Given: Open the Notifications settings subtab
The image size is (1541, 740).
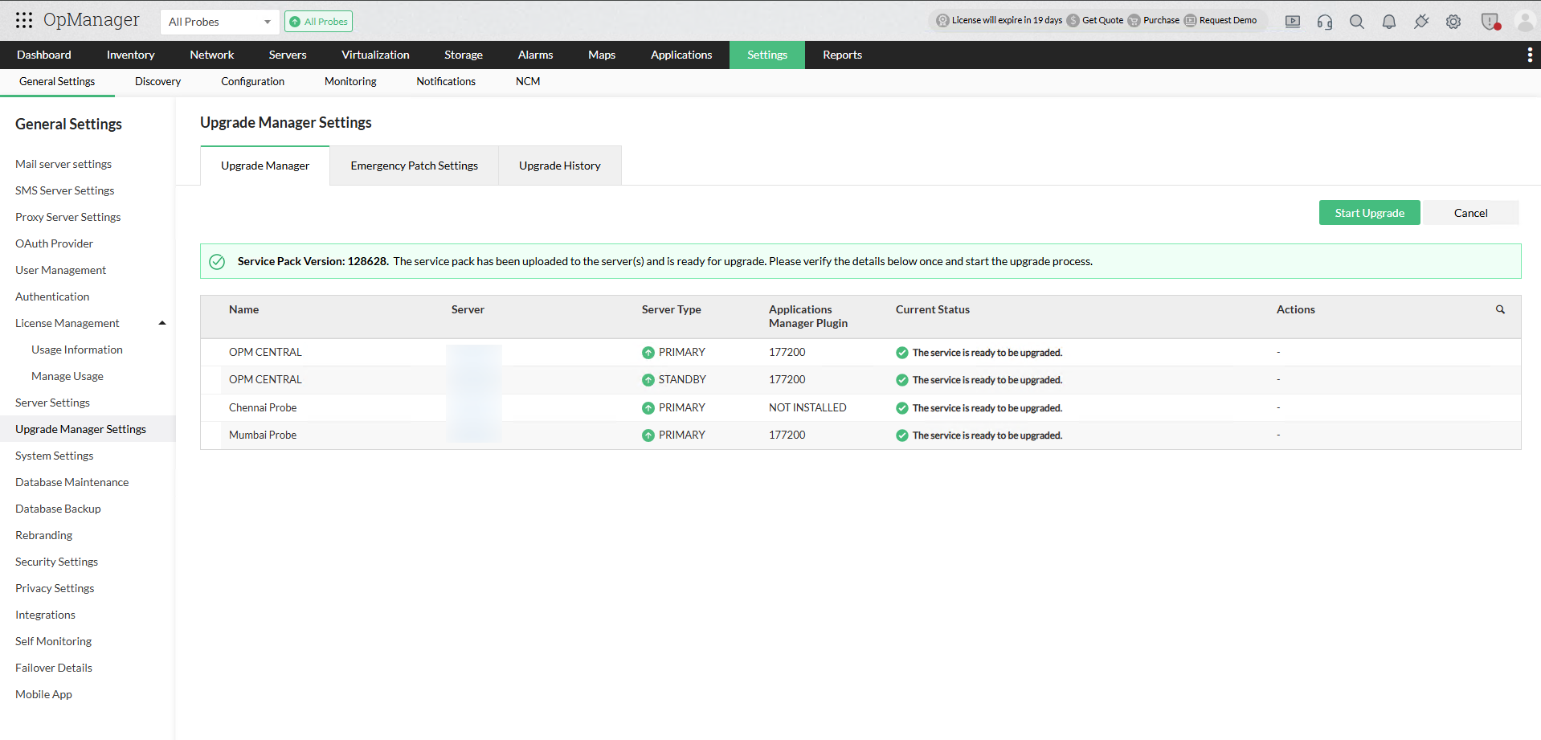Looking at the screenshot, I should 446,81.
